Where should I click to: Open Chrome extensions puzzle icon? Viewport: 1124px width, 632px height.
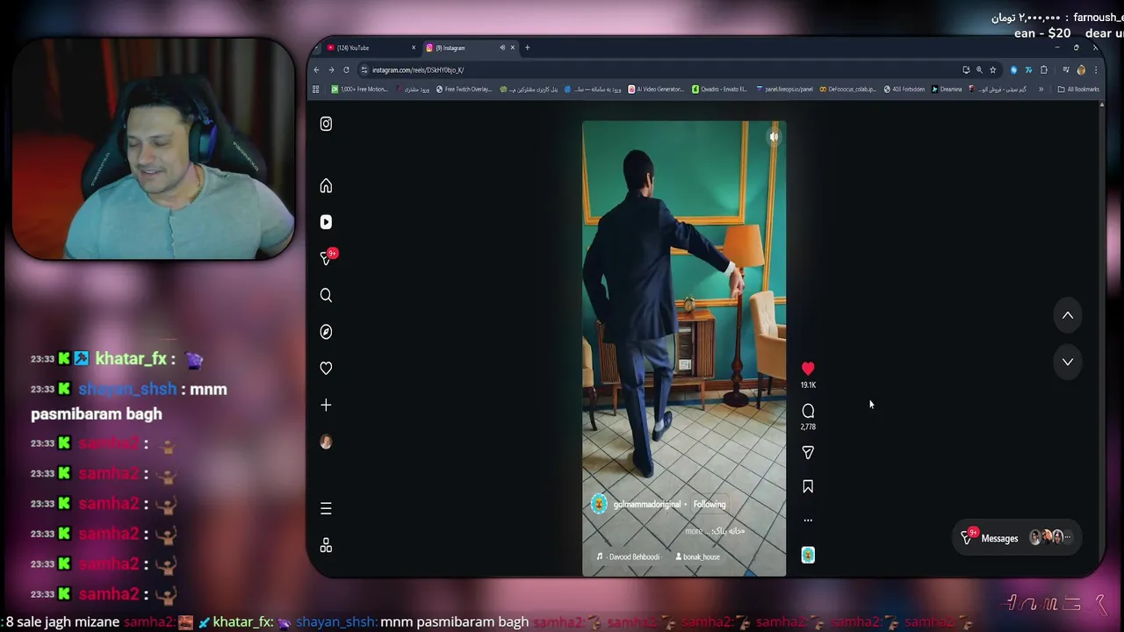[1044, 70]
